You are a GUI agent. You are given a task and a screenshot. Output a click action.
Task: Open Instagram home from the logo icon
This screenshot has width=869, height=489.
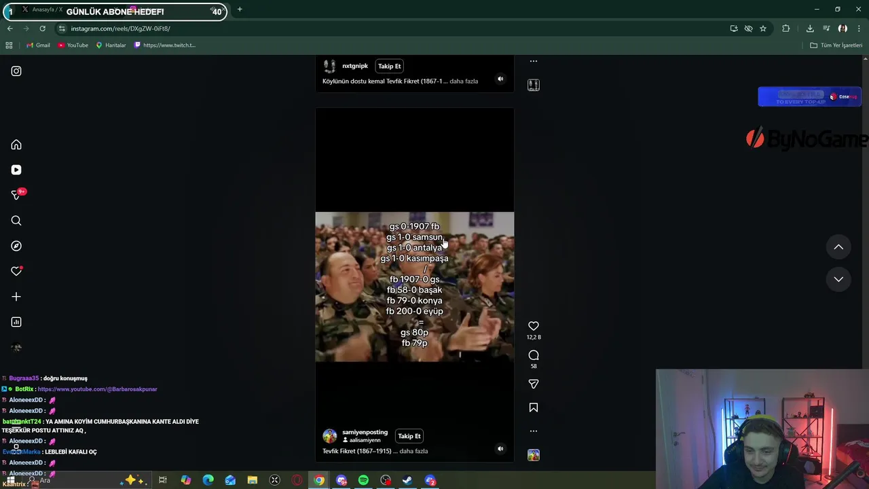[x=16, y=71]
